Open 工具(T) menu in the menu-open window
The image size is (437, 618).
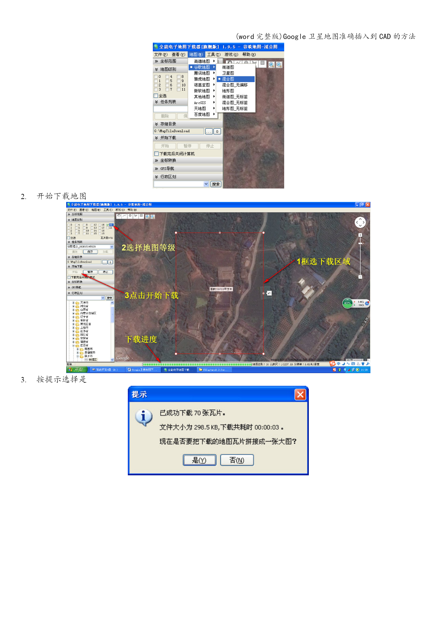coord(214,55)
